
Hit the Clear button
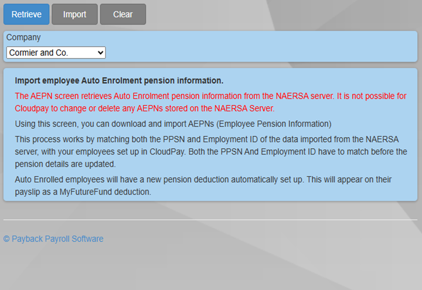[x=122, y=14]
